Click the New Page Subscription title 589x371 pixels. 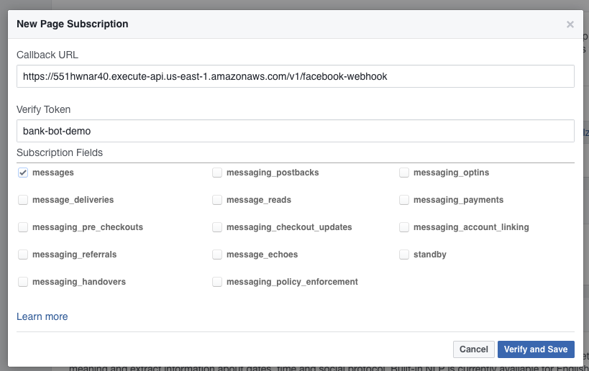pyautogui.click(x=73, y=24)
